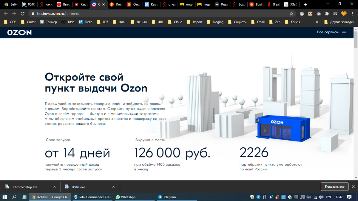Show hidden bookmarks with double chevron

(317, 22)
